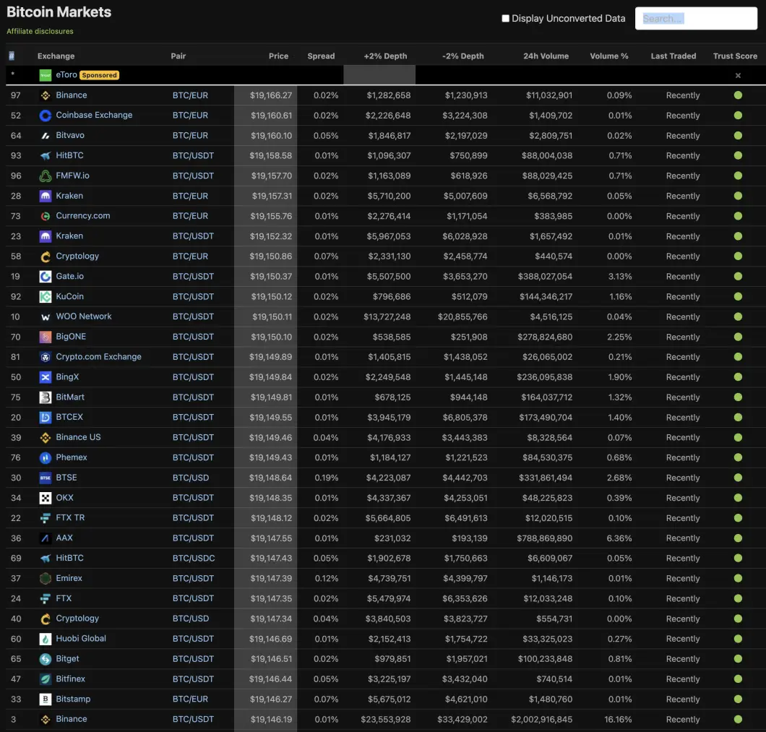Click the Coinbase Exchange logo icon
The width and height of the screenshot is (766, 732).
point(46,116)
